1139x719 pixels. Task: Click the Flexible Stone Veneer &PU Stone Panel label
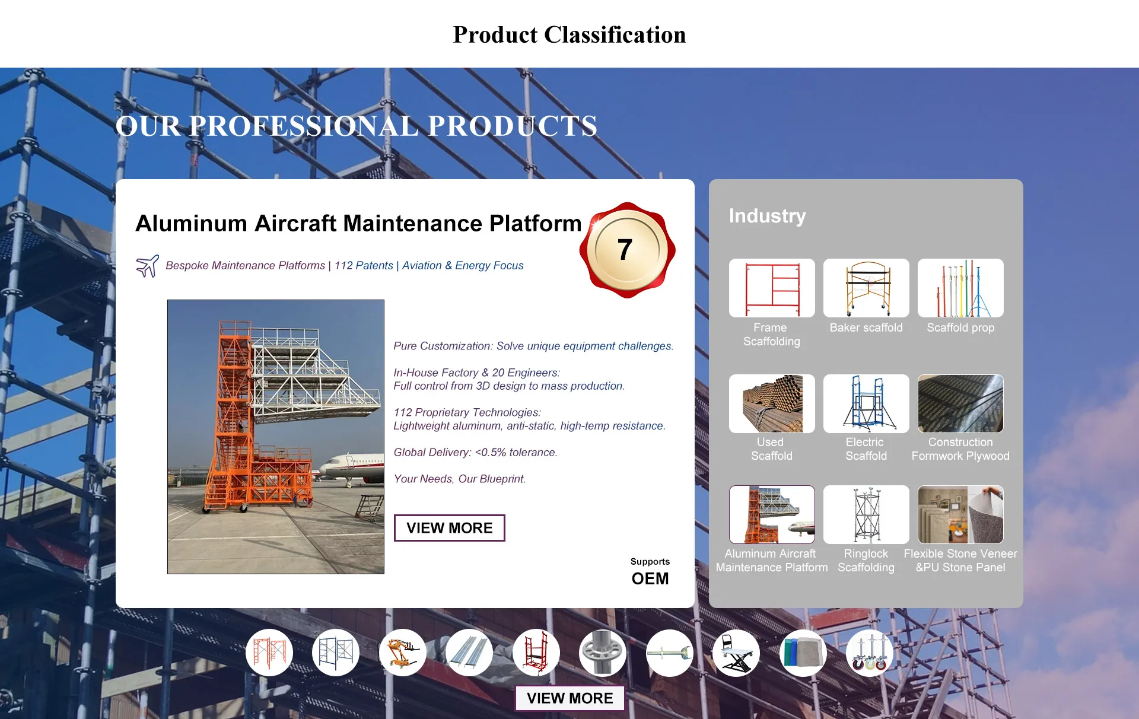point(960,561)
